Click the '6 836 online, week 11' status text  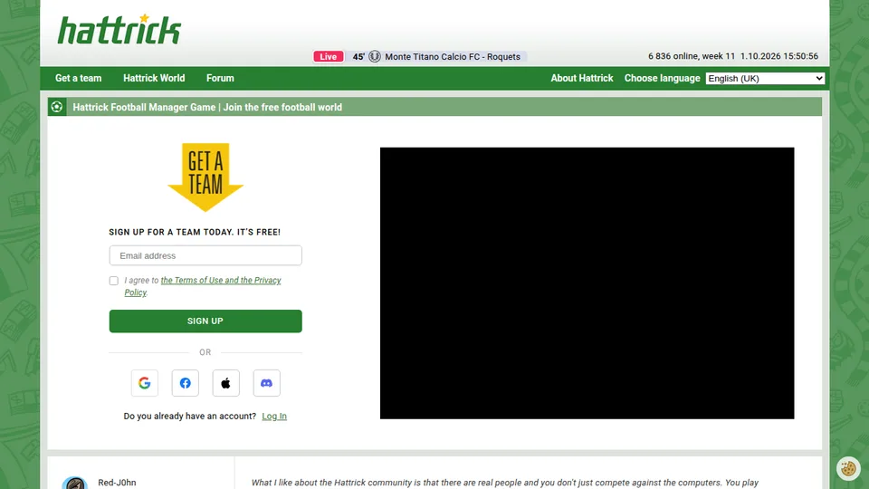coord(691,56)
